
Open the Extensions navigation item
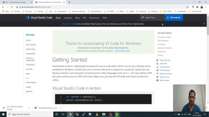click(94, 18)
